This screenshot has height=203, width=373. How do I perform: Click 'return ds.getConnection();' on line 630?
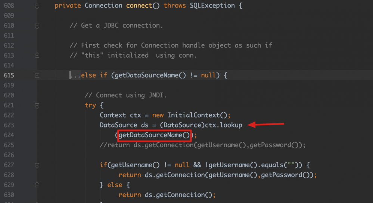coord(167,195)
